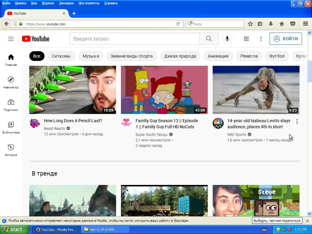Open Family Guy Season 13 video title
312x234 pixels.
click(x=167, y=124)
